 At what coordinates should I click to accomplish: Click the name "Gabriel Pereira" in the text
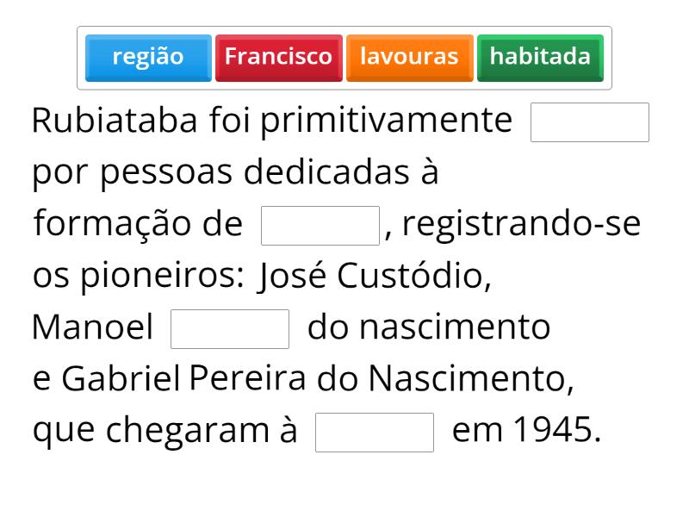(183, 379)
